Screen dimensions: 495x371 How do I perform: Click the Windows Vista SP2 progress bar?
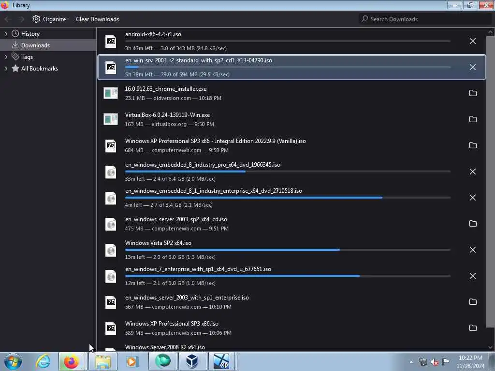[288, 250]
